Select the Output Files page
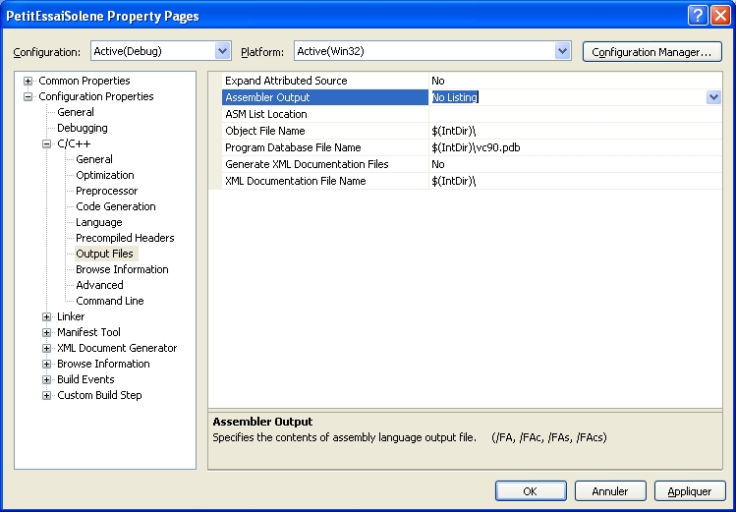This screenshot has width=736, height=512. coord(105,254)
